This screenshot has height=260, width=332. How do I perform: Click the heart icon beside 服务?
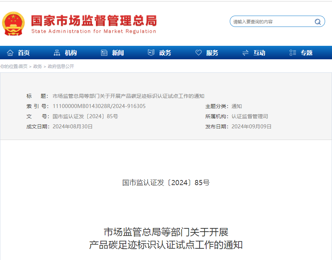(199, 53)
